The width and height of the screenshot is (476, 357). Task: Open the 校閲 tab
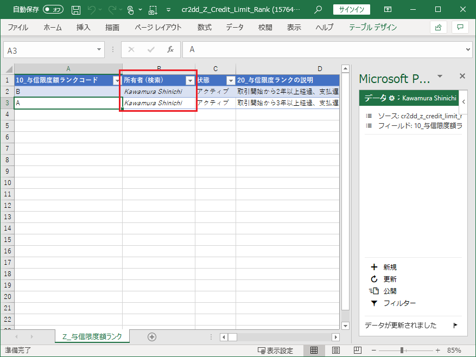pos(265,27)
